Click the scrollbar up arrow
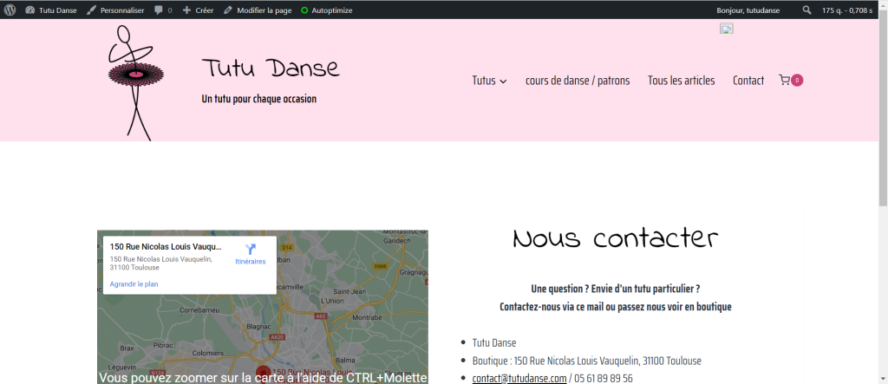This screenshot has width=888, height=384. tap(883, 5)
